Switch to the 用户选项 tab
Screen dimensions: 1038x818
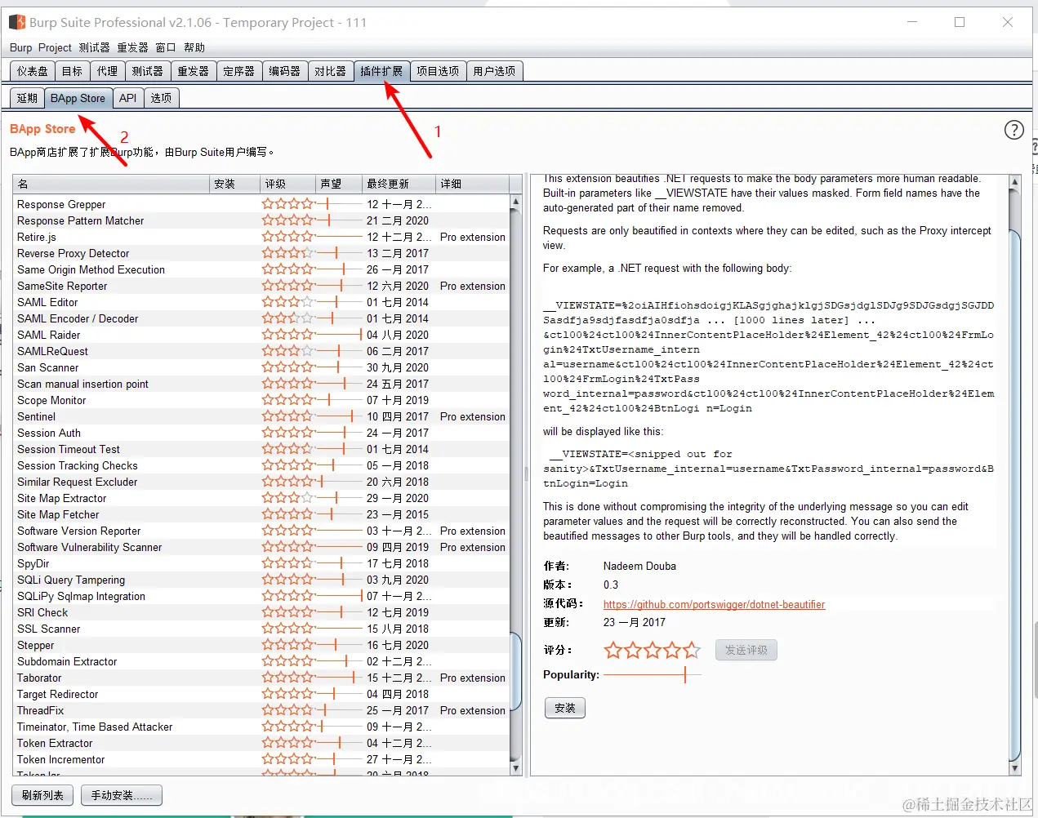(494, 71)
